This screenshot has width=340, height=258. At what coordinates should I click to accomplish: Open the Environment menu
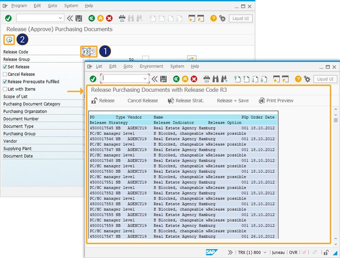click(151, 66)
